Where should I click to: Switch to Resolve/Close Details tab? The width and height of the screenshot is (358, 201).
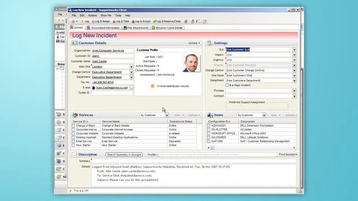coord(167,28)
